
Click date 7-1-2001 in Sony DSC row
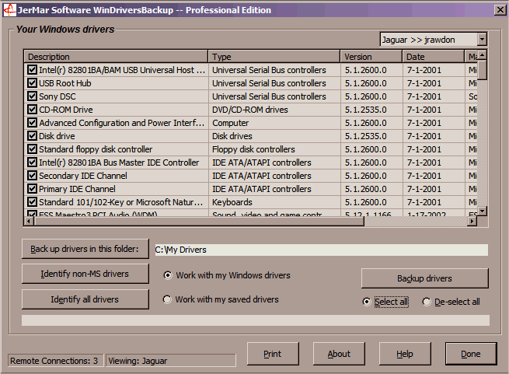pyautogui.click(x=424, y=96)
